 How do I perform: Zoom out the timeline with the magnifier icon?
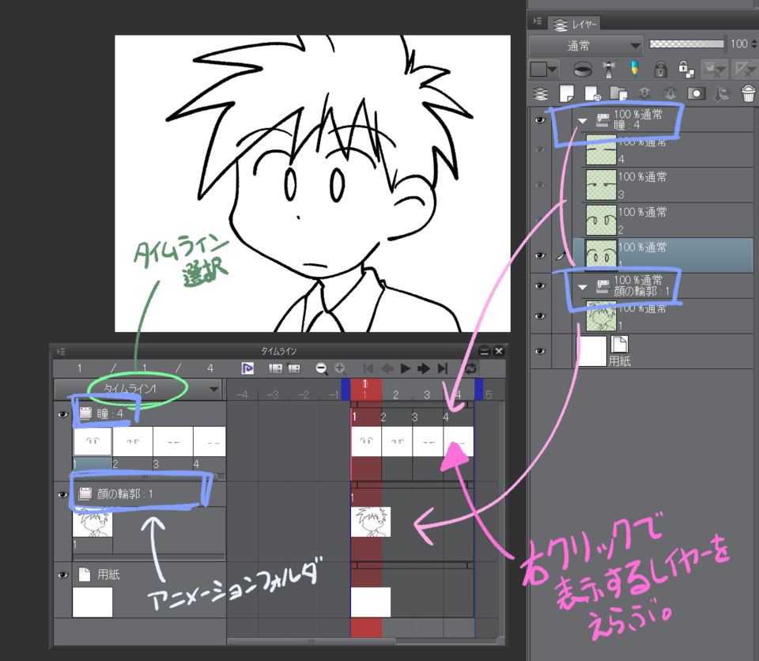coord(320,368)
